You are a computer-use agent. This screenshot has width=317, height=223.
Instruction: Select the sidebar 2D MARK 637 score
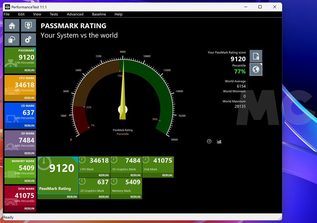point(29,113)
